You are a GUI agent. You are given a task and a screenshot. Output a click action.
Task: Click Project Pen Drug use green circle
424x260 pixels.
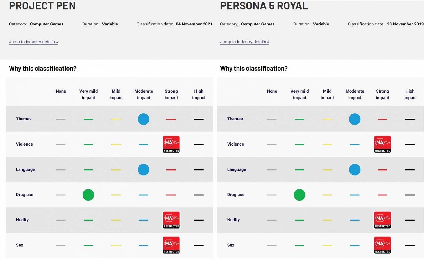(x=88, y=195)
